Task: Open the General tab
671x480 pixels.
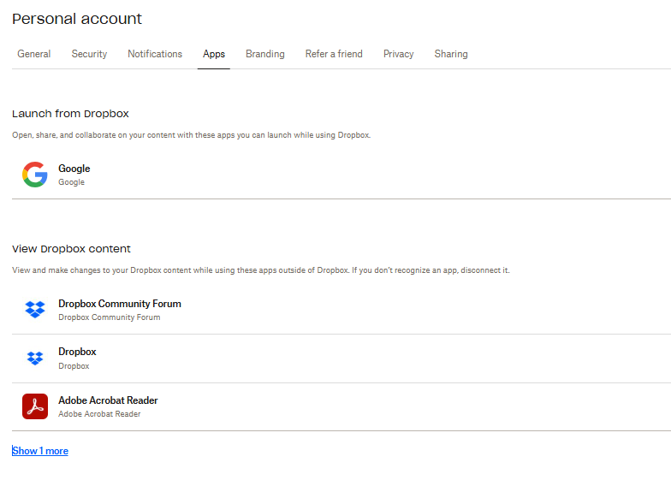Action: click(x=34, y=54)
